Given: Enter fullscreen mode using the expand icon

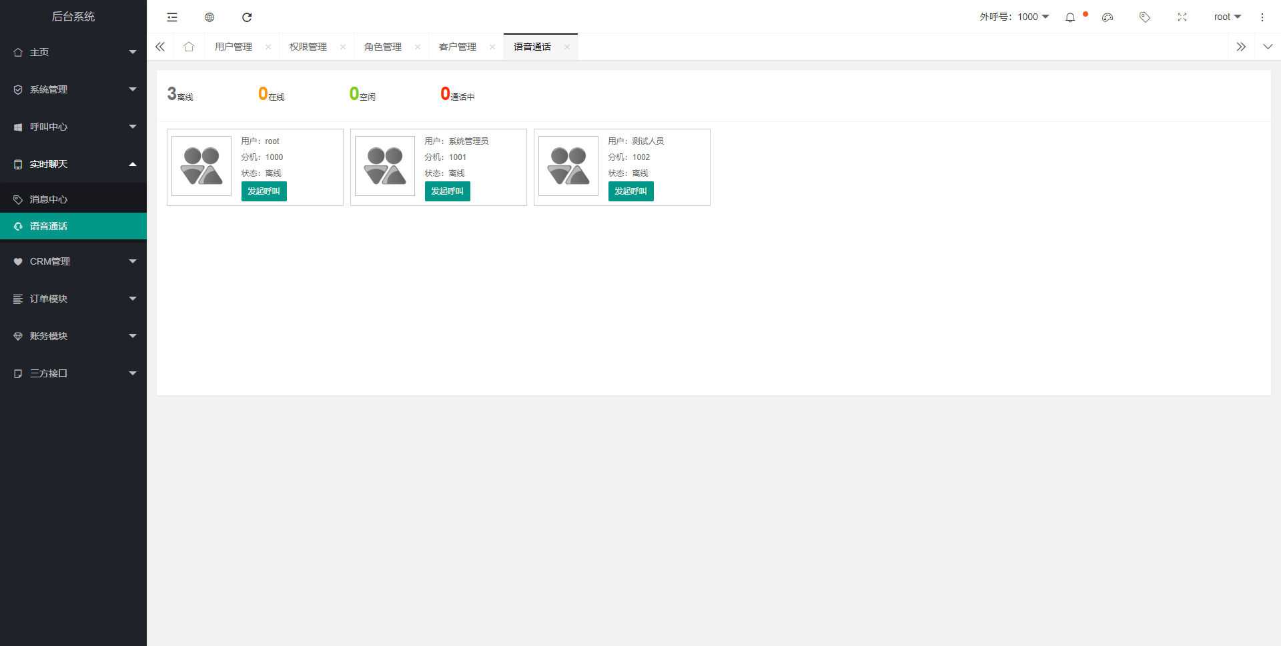Looking at the screenshot, I should click(1182, 17).
